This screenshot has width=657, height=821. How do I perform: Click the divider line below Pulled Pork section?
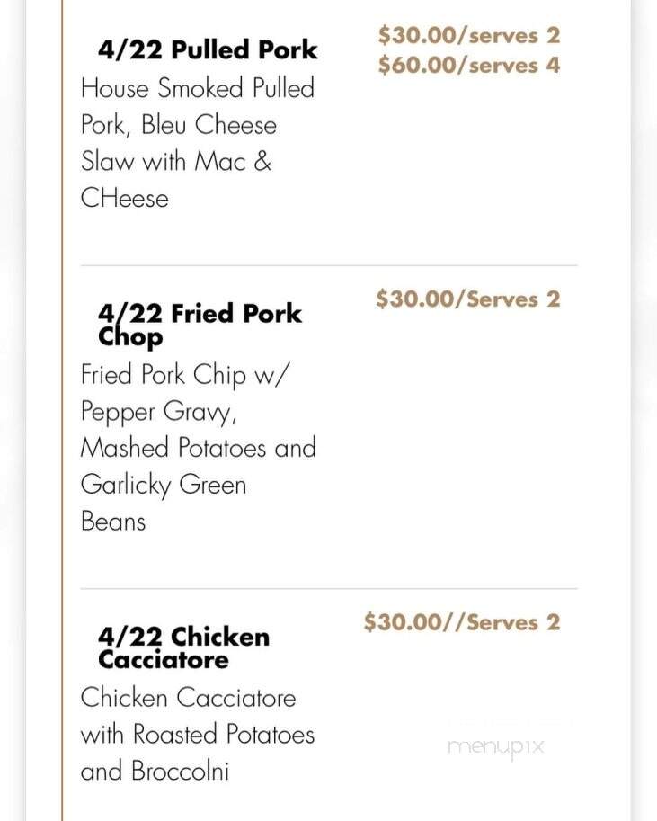pos(329,265)
